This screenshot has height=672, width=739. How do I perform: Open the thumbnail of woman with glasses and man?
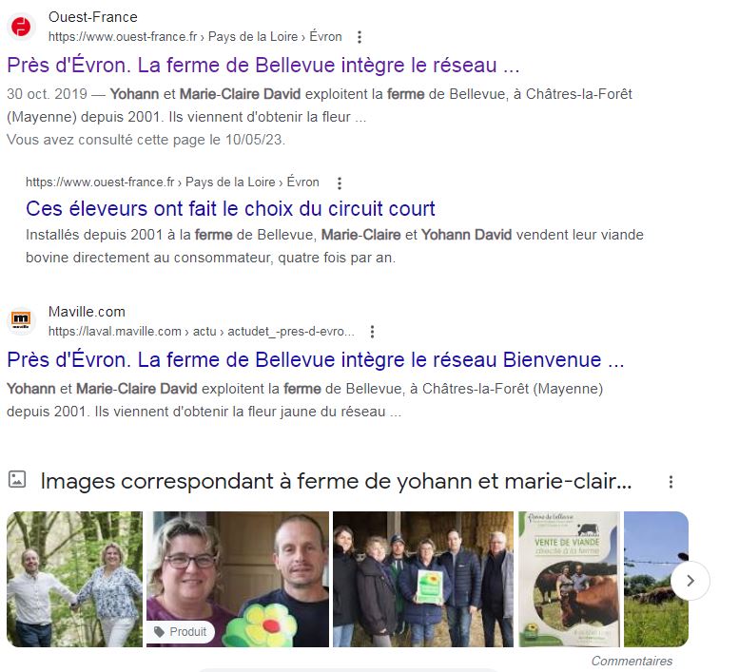tap(238, 579)
